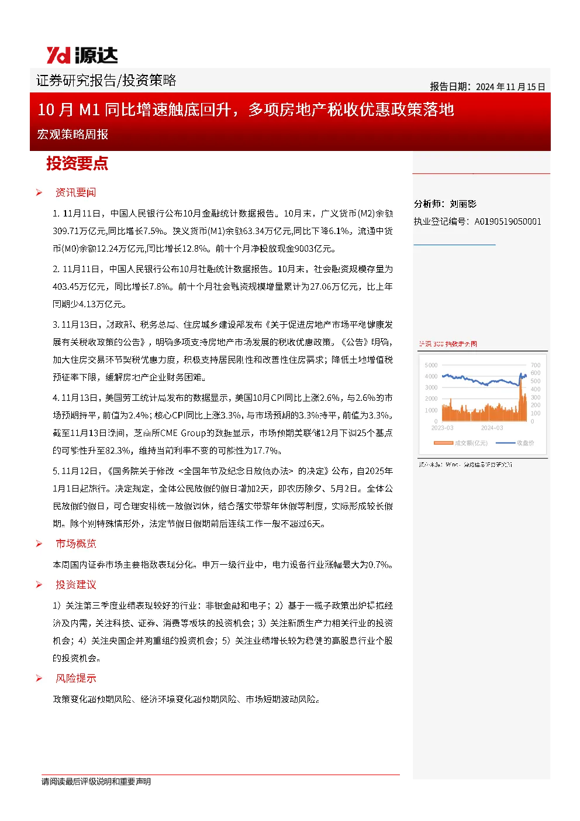Open the 沪深300 index trend chart
The width and height of the screenshot is (580, 821).
point(483,404)
